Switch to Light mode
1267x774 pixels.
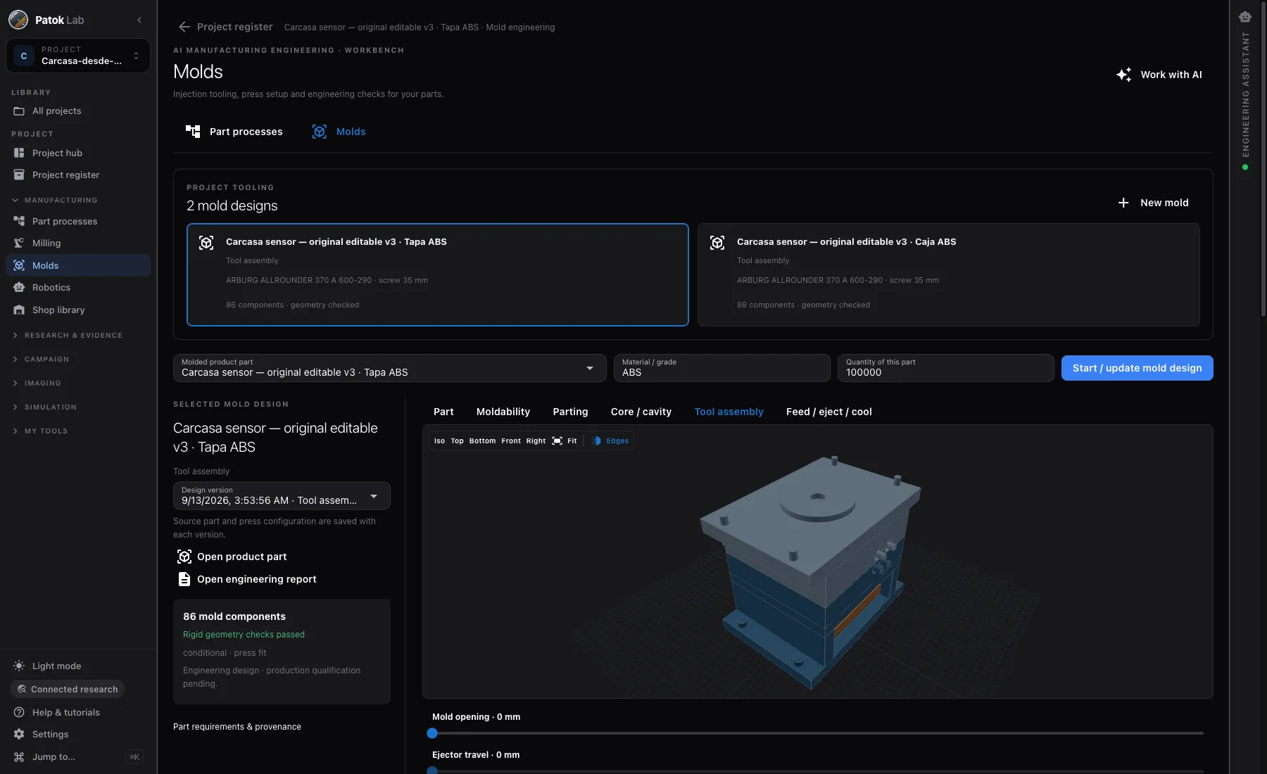coord(78,666)
